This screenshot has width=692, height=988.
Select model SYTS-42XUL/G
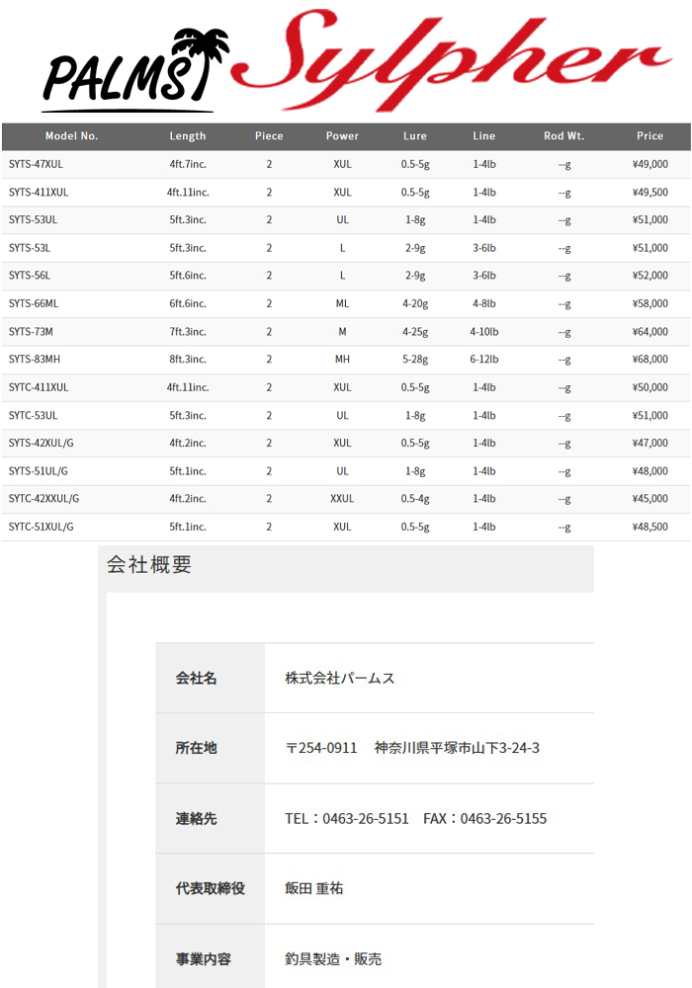[x=41, y=443]
